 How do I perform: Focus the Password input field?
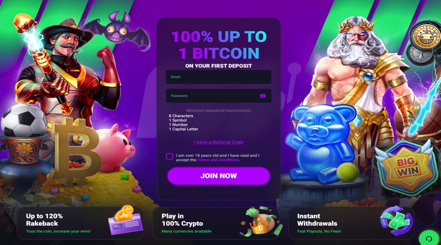pyautogui.click(x=219, y=96)
